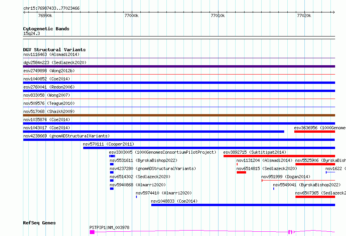Open the nsv833058 (Wong2007) variant label

pos(47,95)
